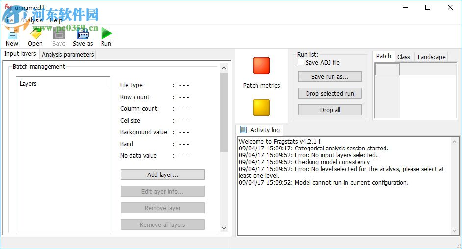Screen dimensions: 462x249
Task: Click the greyed-out Save toolbar icon
Action: coord(59,33)
